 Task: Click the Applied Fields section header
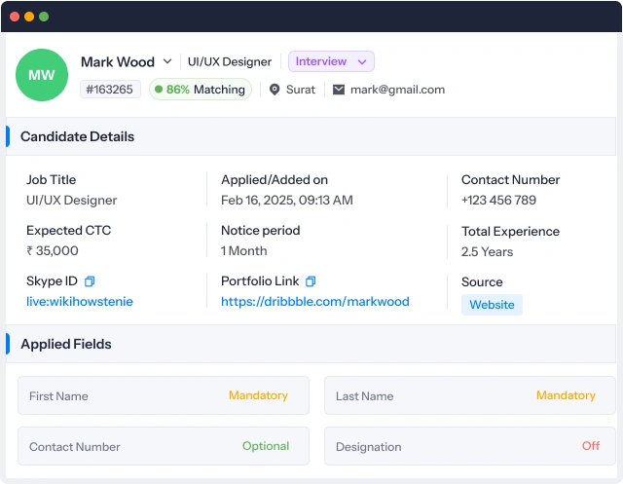click(x=311, y=344)
